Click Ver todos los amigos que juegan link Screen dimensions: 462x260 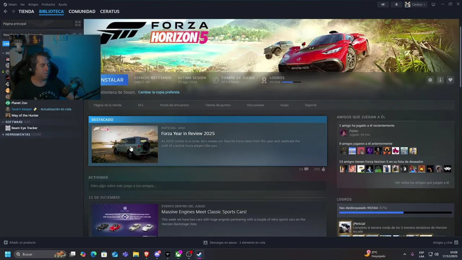pos(422,183)
